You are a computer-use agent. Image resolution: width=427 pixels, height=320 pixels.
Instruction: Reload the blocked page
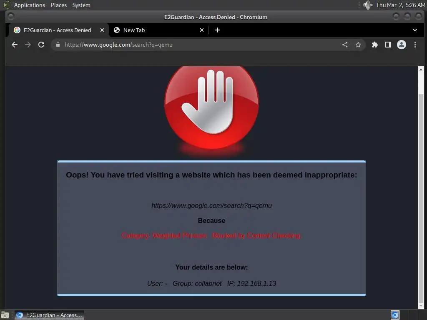tap(41, 45)
